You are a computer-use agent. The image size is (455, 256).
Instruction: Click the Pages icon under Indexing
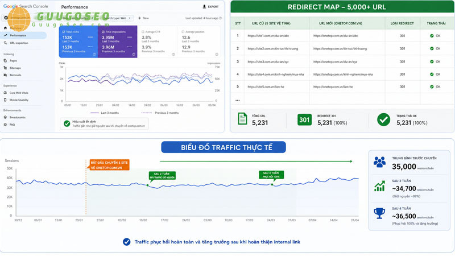coord(5,61)
